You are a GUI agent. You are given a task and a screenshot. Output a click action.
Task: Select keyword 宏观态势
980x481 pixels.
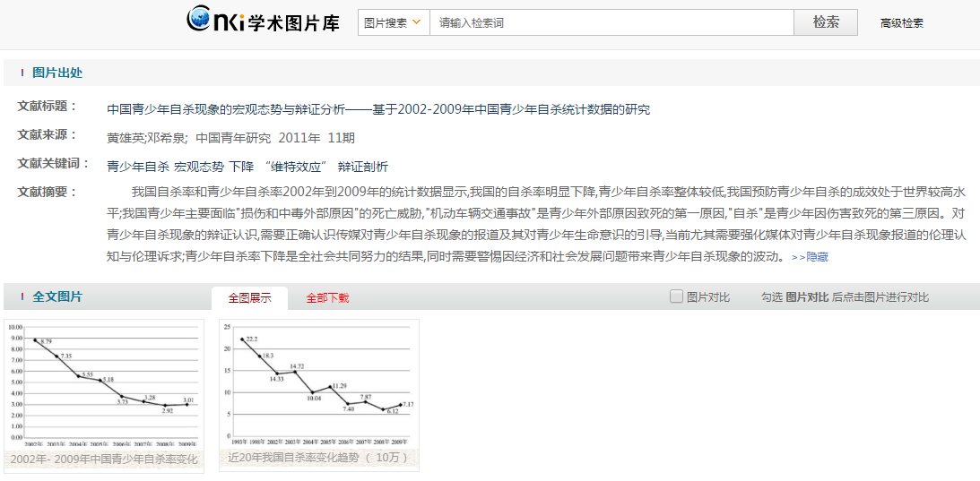[199, 167]
